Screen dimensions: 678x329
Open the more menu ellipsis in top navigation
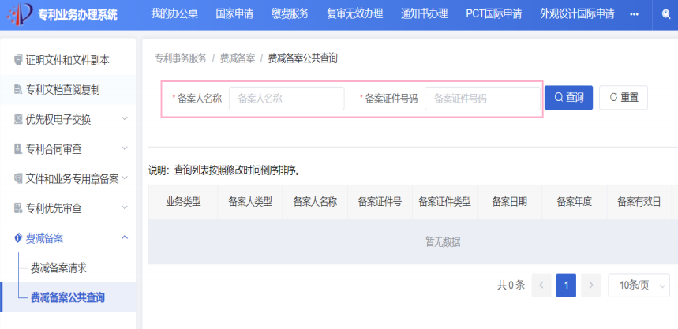tap(634, 14)
